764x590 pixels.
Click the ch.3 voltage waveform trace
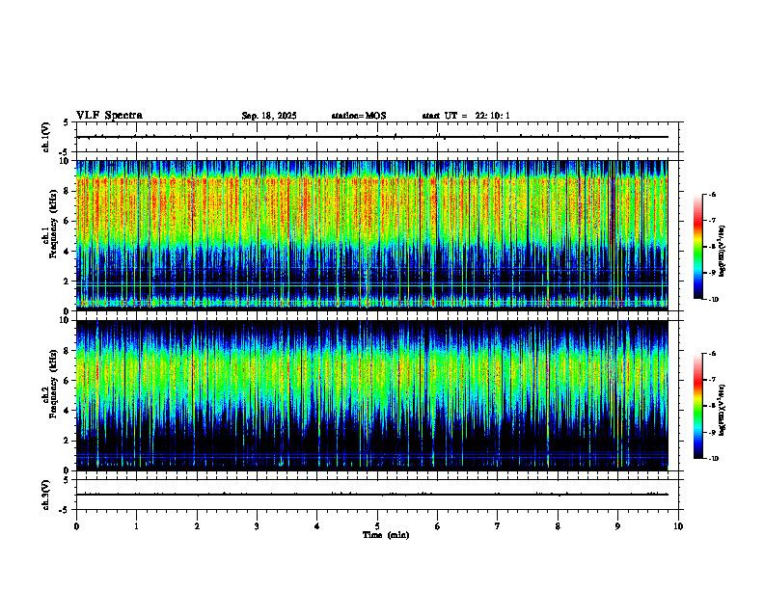click(371, 495)
